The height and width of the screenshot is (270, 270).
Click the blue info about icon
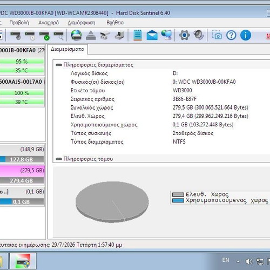click(x=246, y=35)
